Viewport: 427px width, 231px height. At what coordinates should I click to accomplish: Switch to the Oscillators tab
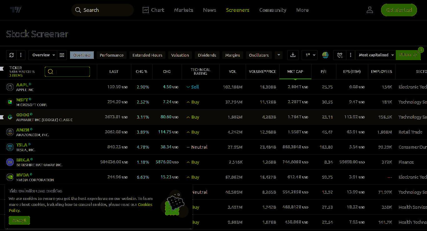pyautogui.click(x=259, y=55)
